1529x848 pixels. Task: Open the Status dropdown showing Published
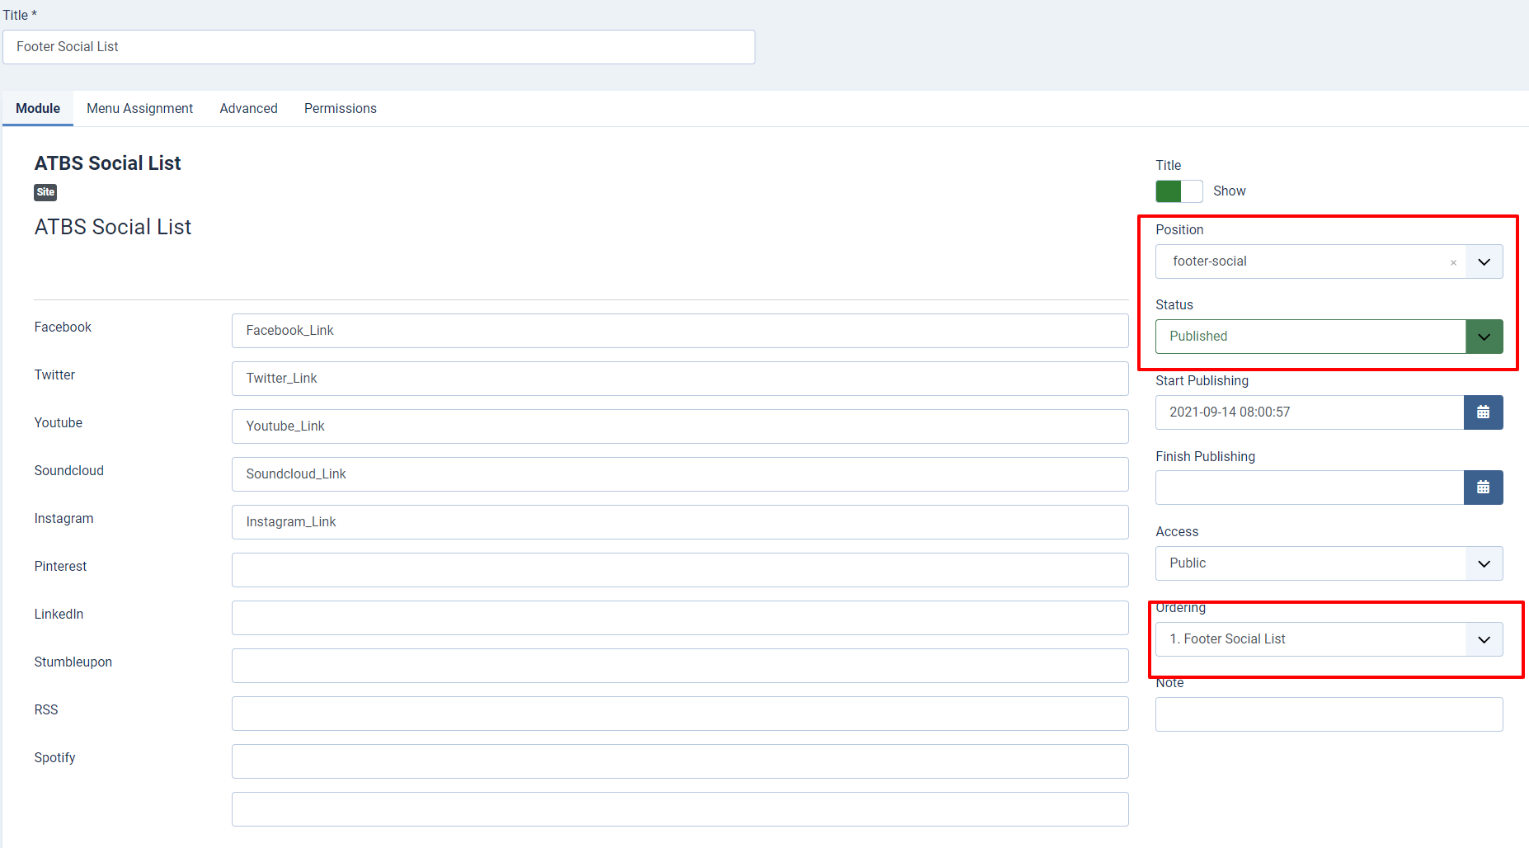point(1484,337)
